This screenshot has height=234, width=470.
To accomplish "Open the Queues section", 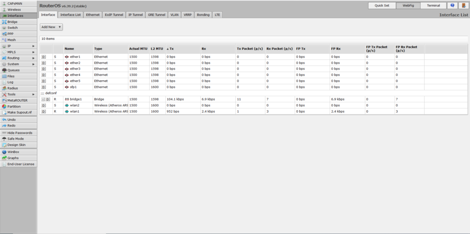I will coord(18,70).
